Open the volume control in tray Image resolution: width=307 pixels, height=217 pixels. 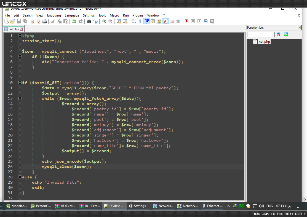(x=261, y=206)
